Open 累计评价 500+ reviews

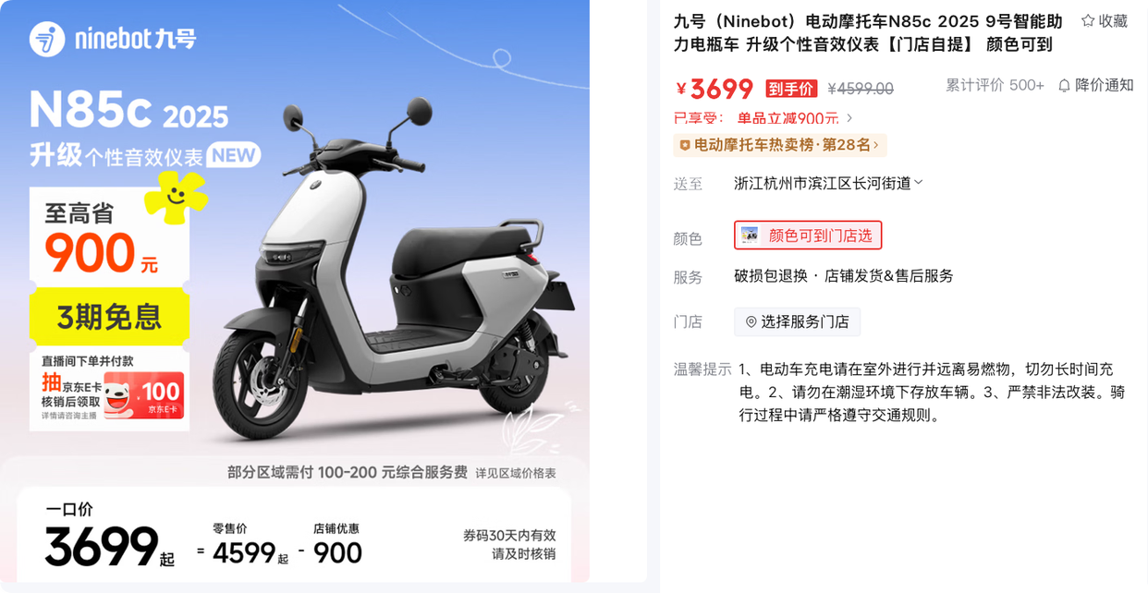(x=995, y=85)
